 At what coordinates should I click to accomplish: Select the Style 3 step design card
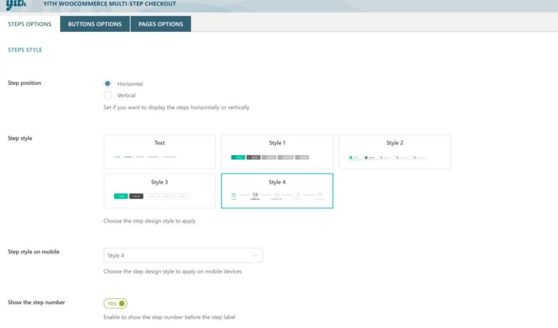point(160,190)
